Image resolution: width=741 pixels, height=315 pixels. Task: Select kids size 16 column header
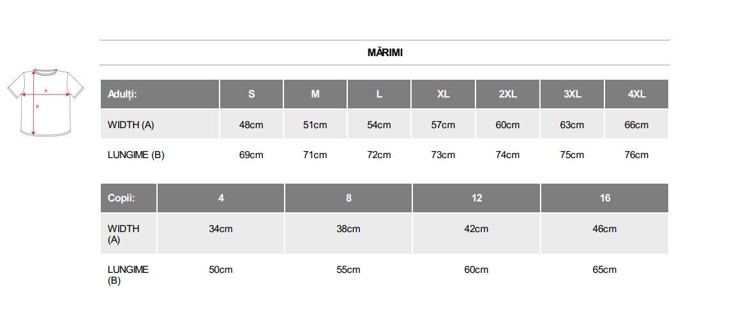[604, 198]
